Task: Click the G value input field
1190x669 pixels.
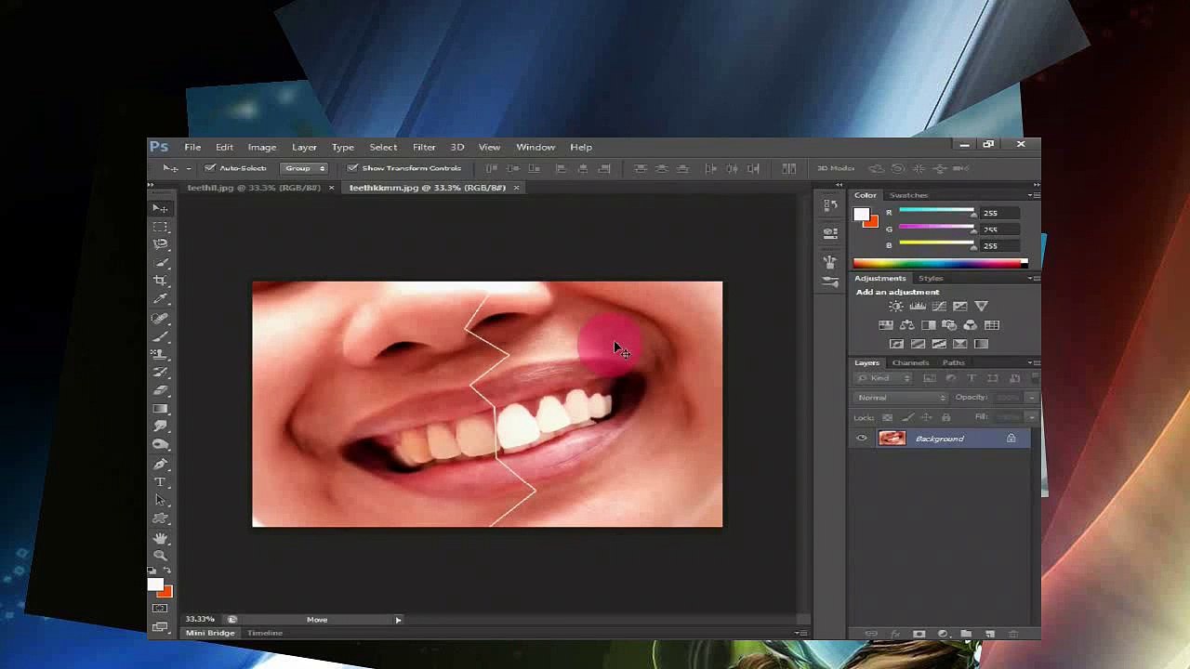Action: coord(998,230)
